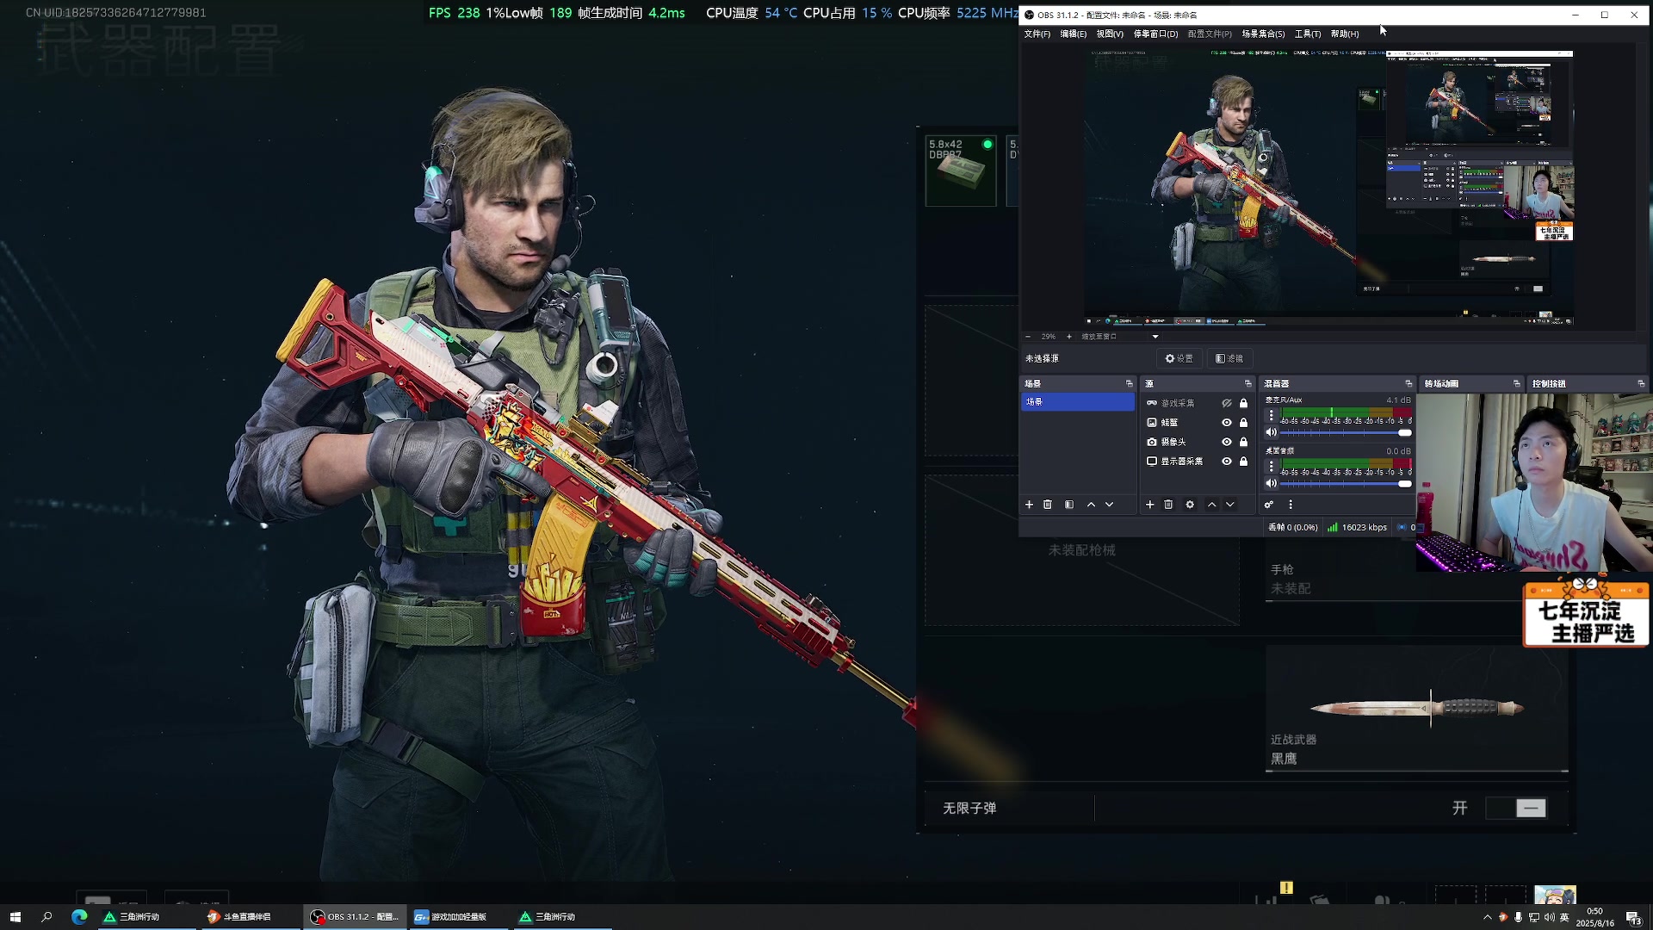Open the 工具(T) menu in OBS

(1308, 34)
